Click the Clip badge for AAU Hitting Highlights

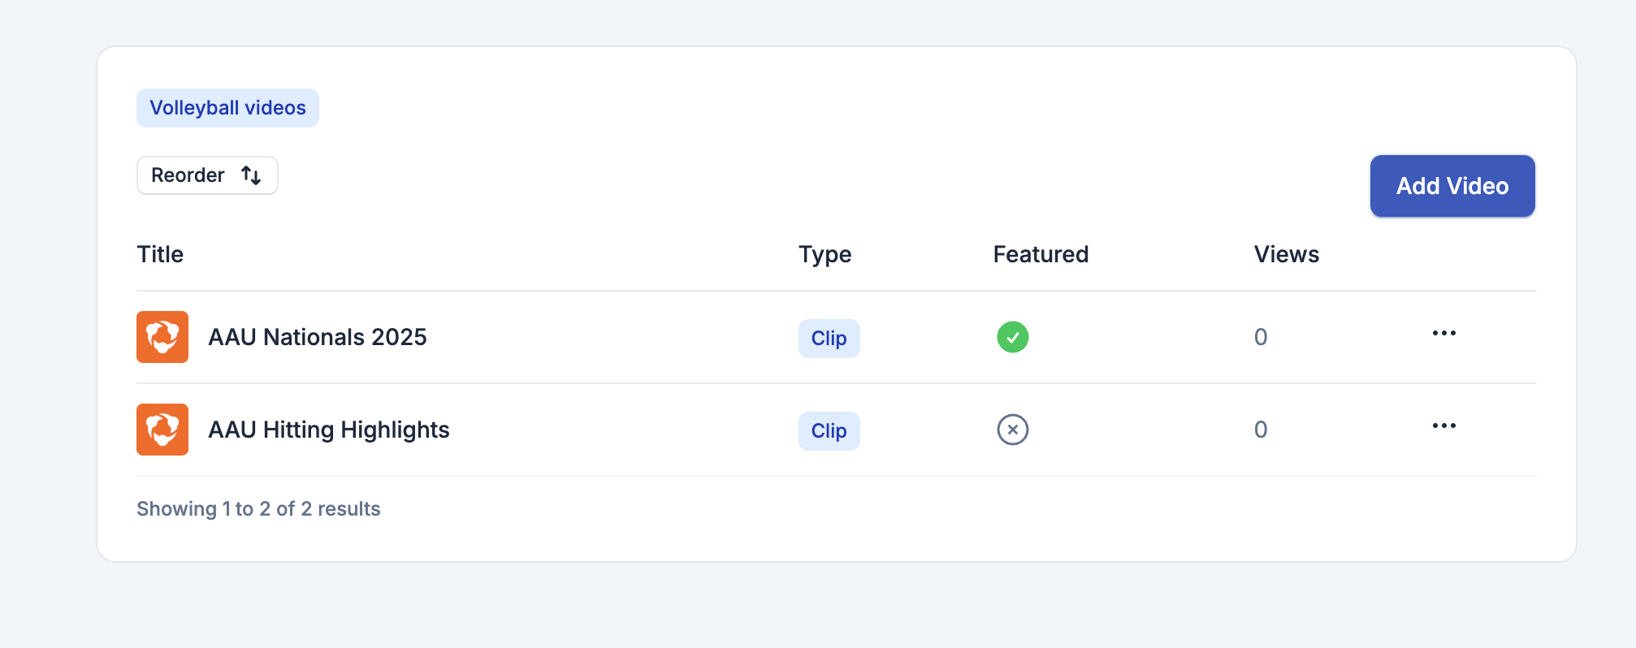click(x=829, y=431)
